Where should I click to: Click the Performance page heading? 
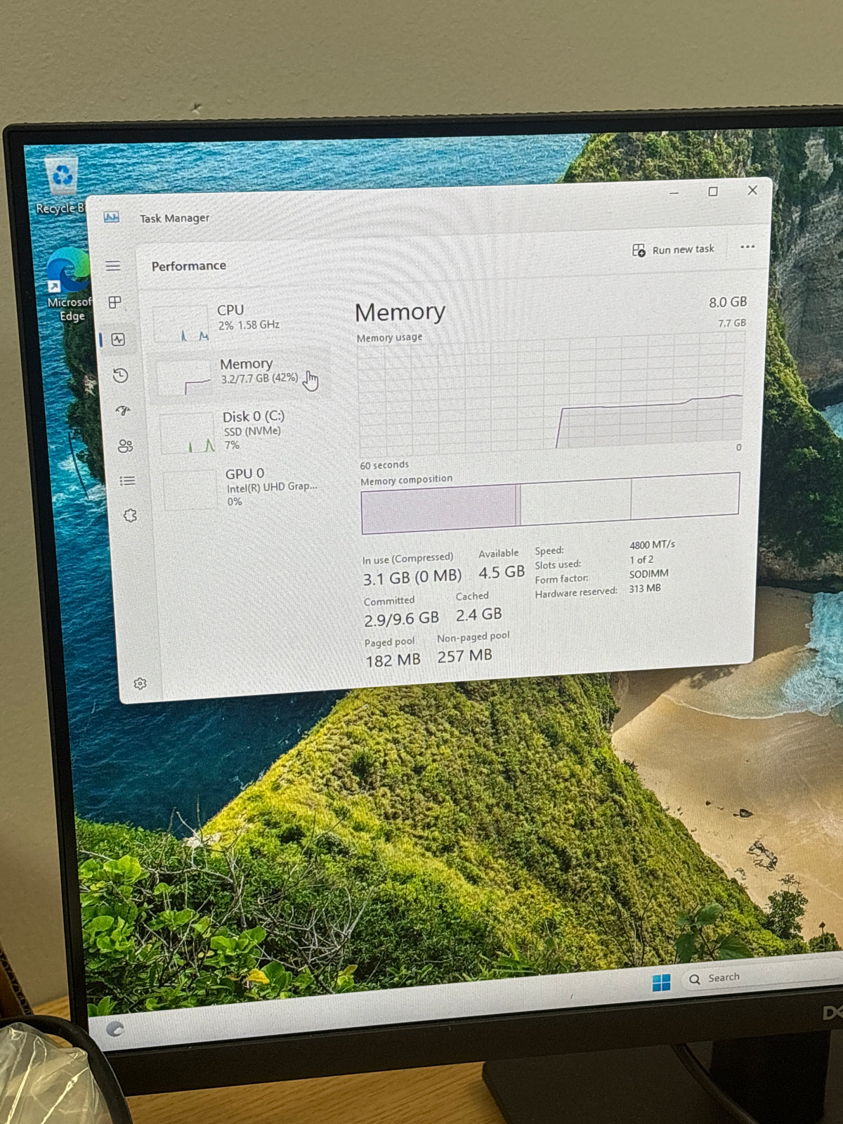point(188,266)
